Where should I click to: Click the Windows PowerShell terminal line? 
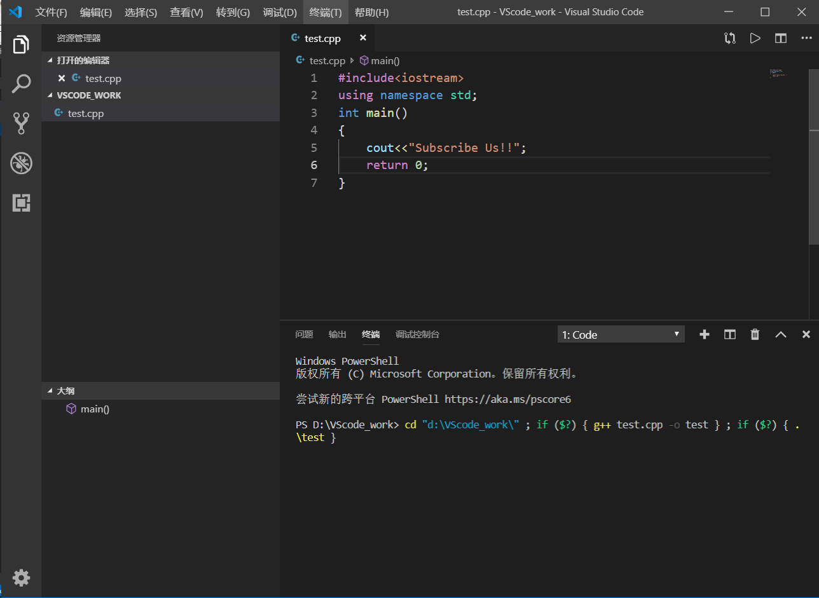point(347,361)
